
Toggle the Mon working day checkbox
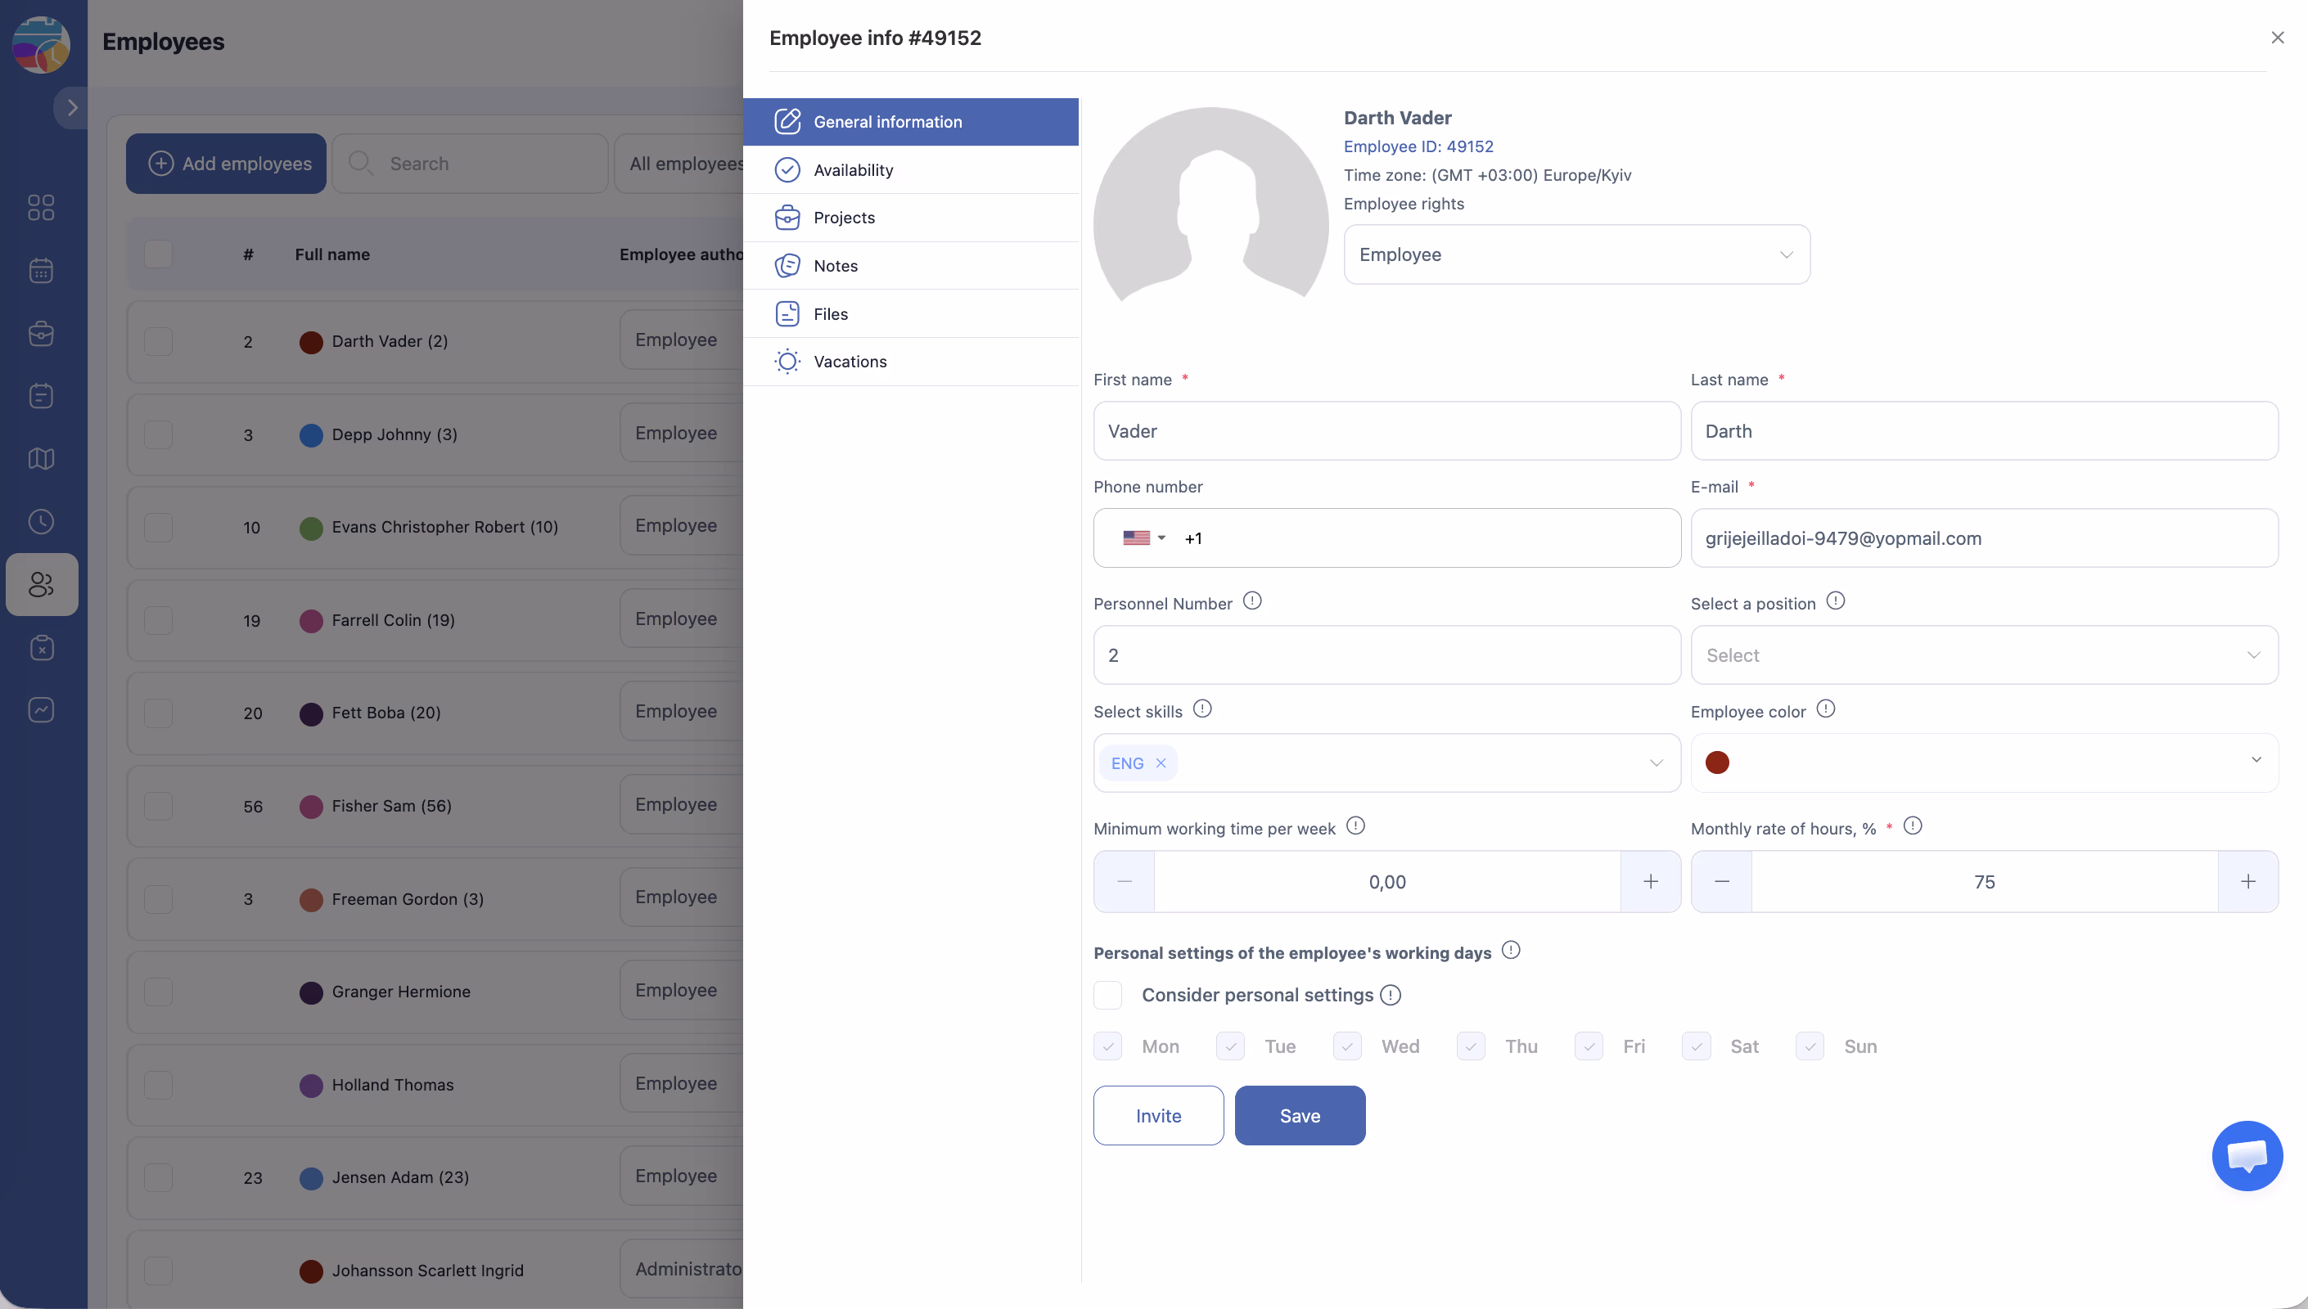(x=1107, y=1046)
